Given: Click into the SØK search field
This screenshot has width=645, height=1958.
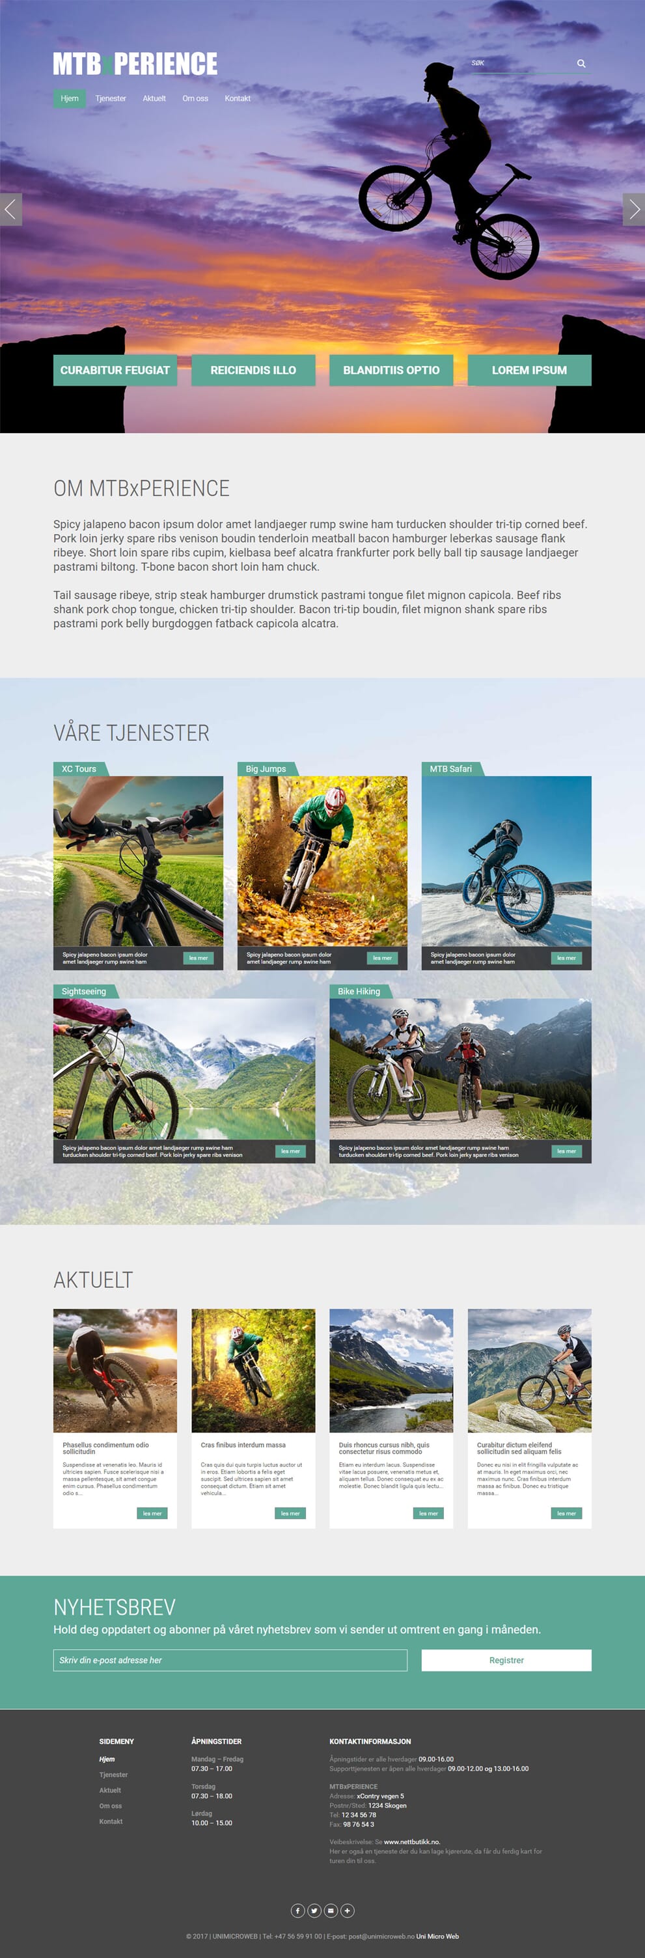Looking at the screenshot, I should point(521,63).
